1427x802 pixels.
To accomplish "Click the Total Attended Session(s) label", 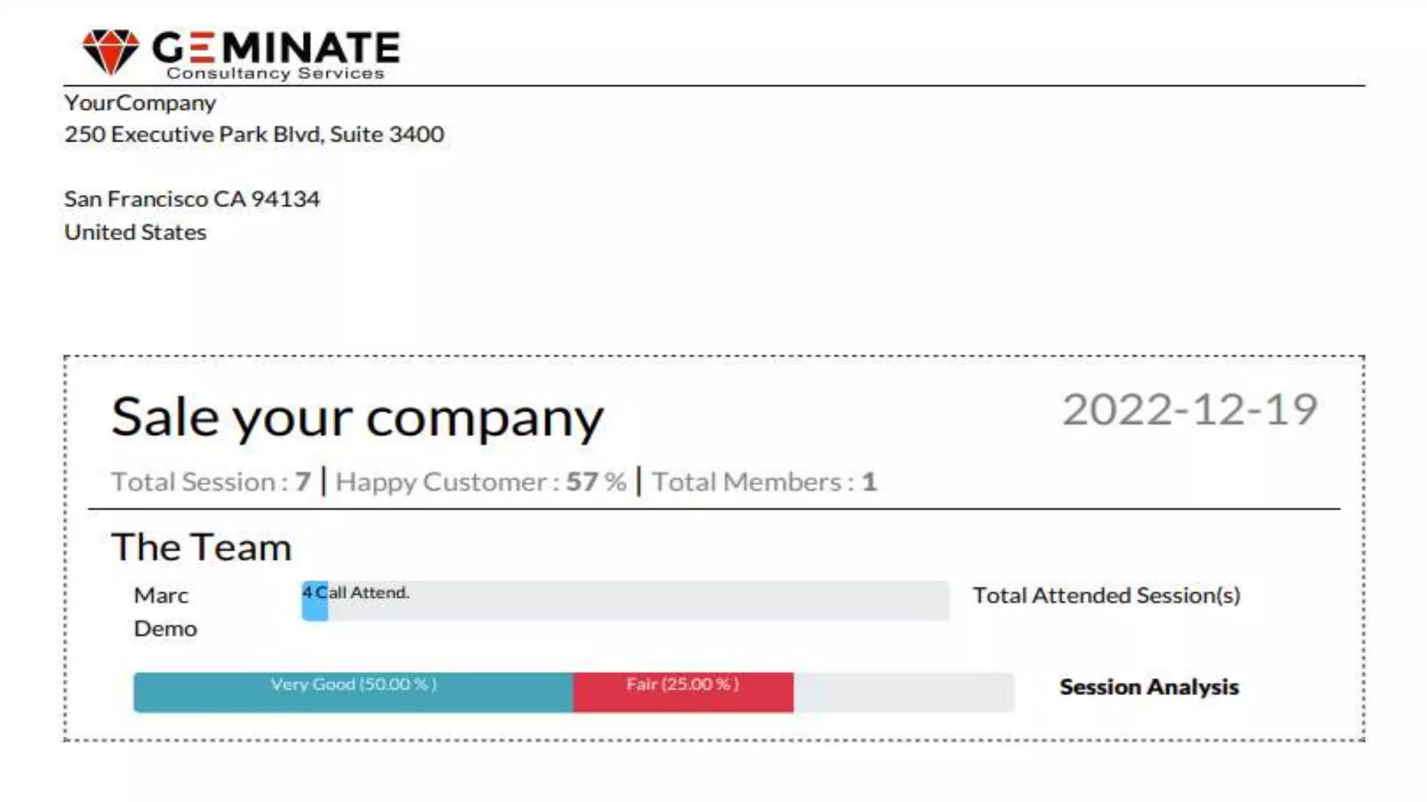I will tap(1106, 595).
